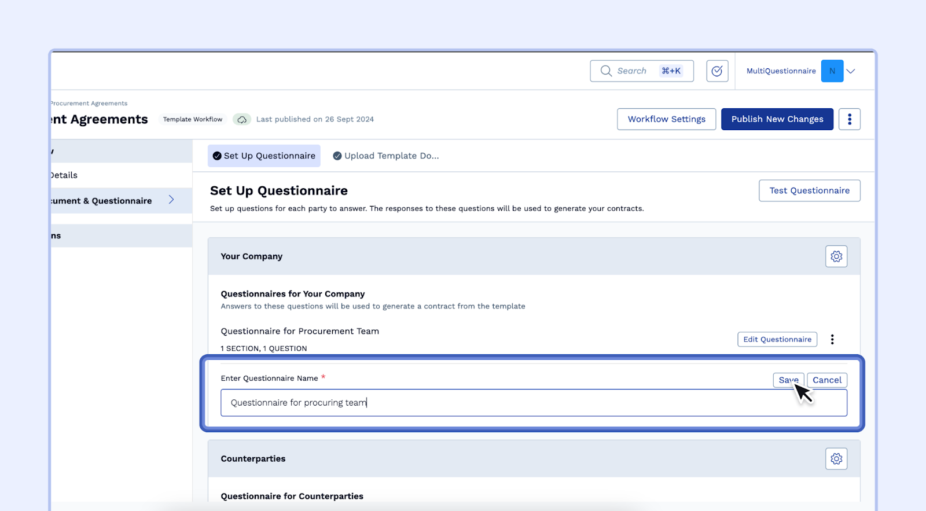Open Workflow Settings

(x=666, y=119)
